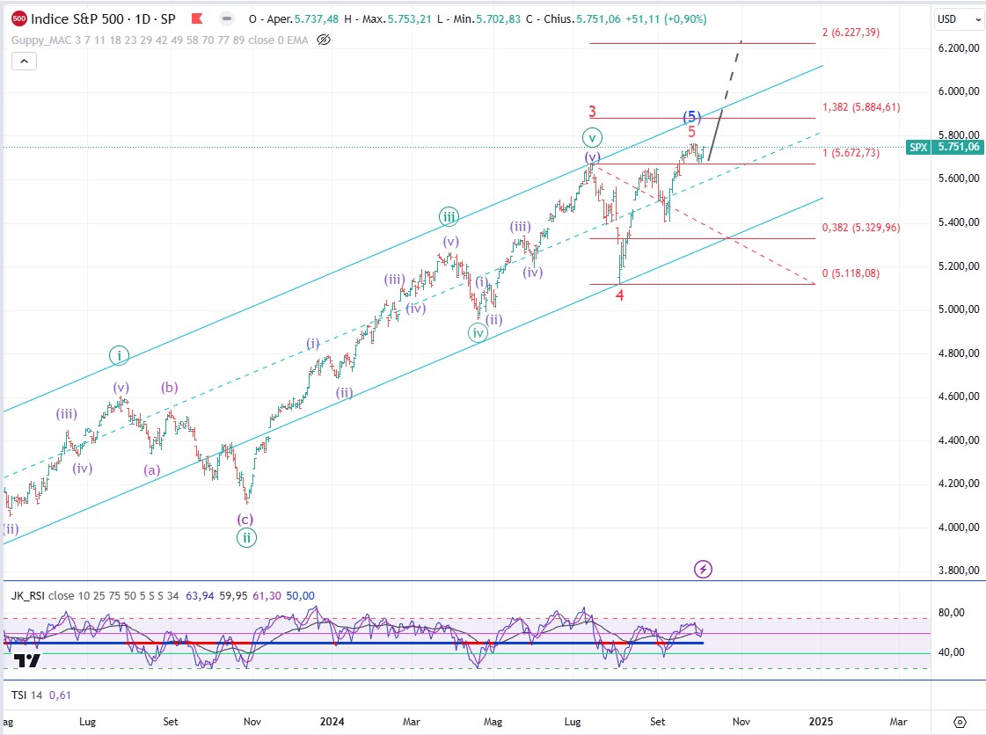Image resolution: width=986 pixels, height=735 pixels.
Task: Click the 4.400,00 price axis label
Action: pyautogui.click(x=959, y=440)
